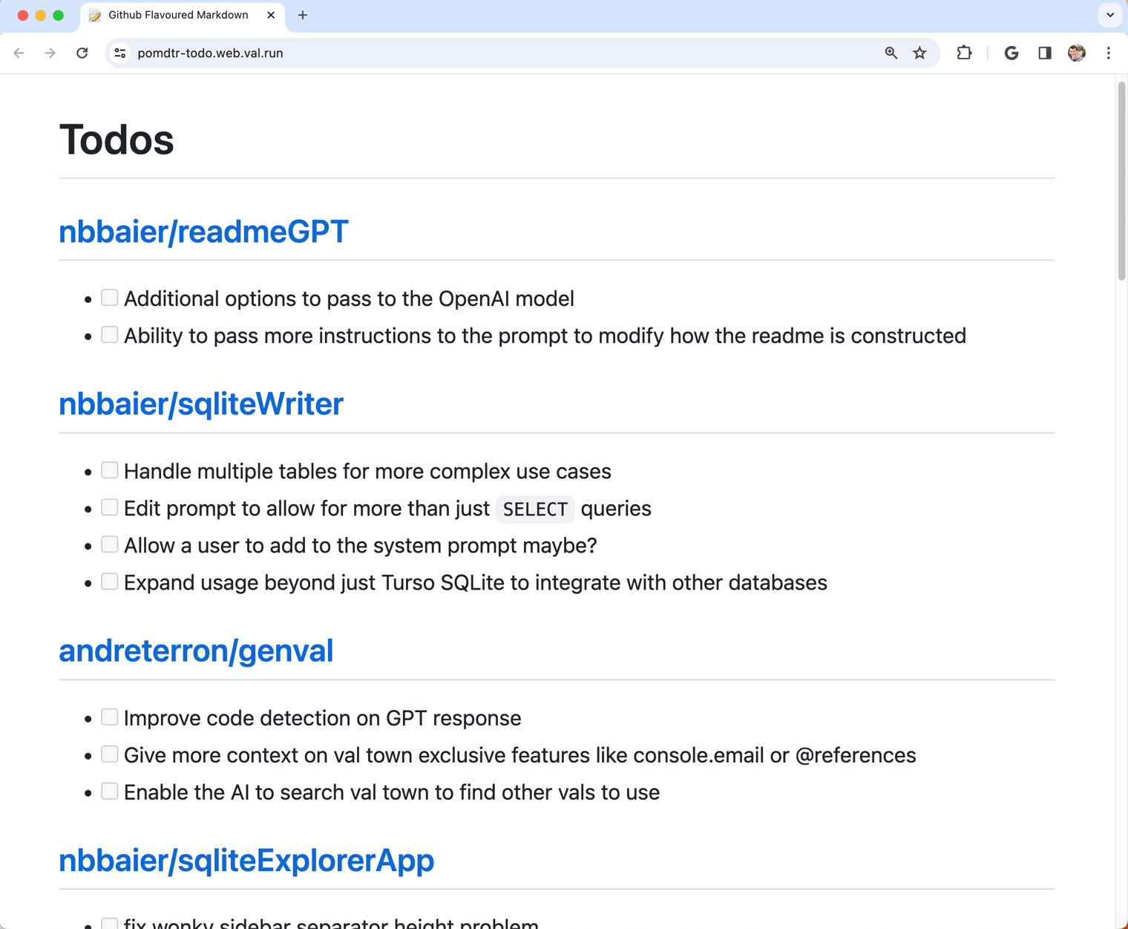Go forward to the next page
The height and width of the screenshot is (929, 1128).
click(50, 53)
